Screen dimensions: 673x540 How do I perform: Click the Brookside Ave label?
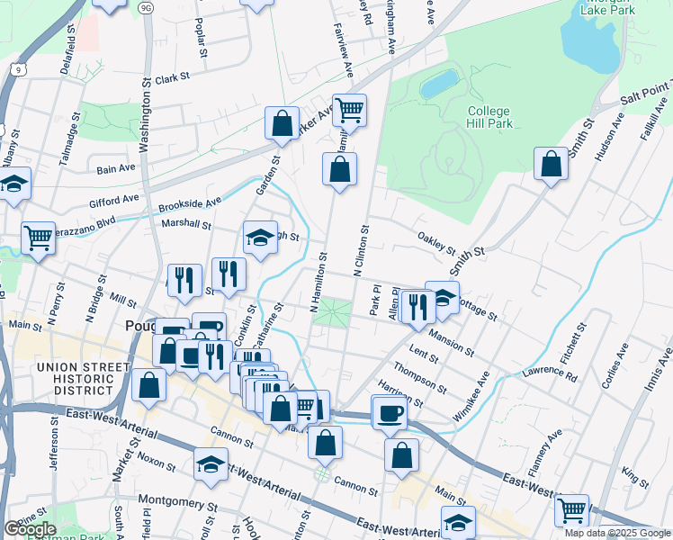point(190,204)
